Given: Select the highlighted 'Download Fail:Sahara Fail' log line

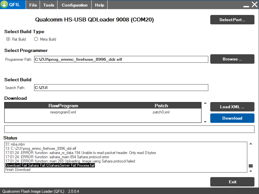Looking at the screenshot, I should coord(50,165).
